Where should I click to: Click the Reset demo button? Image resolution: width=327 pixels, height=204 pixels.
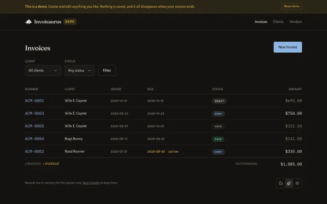coord(291,7)
